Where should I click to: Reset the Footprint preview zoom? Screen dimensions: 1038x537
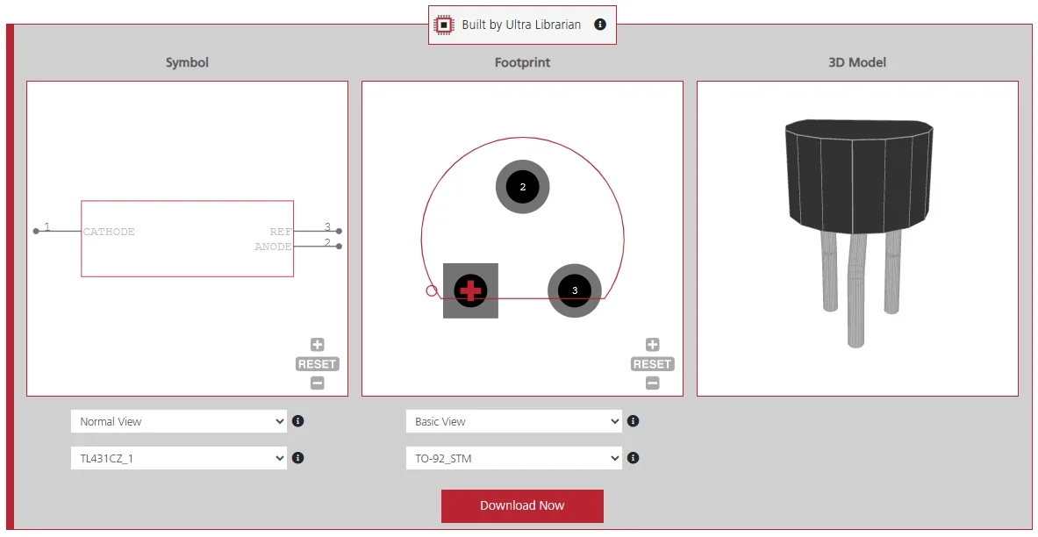(652, 363)
